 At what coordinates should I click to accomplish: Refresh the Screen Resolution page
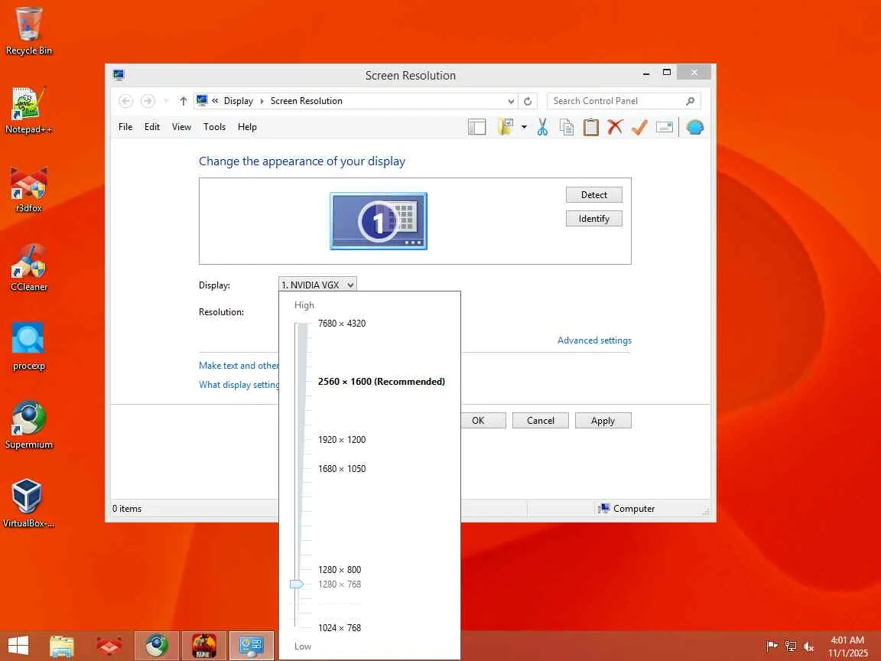[x=528, y=101]
